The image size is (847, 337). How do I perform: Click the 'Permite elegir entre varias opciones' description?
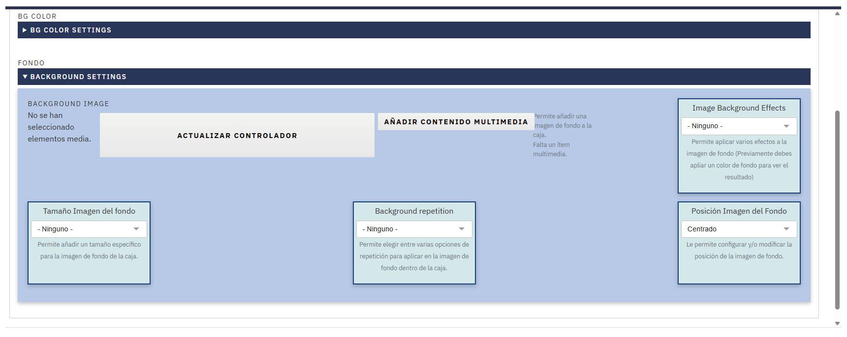click(x=414, y=256)
